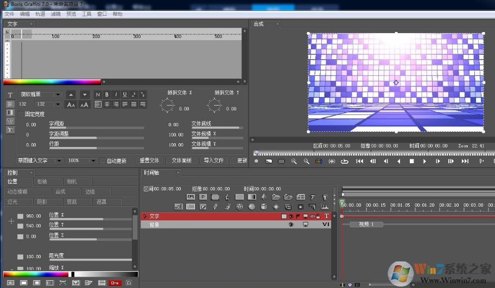Click the 导入文件 button
This screenshot has height=288, width=495.
(x=213, y=161)
